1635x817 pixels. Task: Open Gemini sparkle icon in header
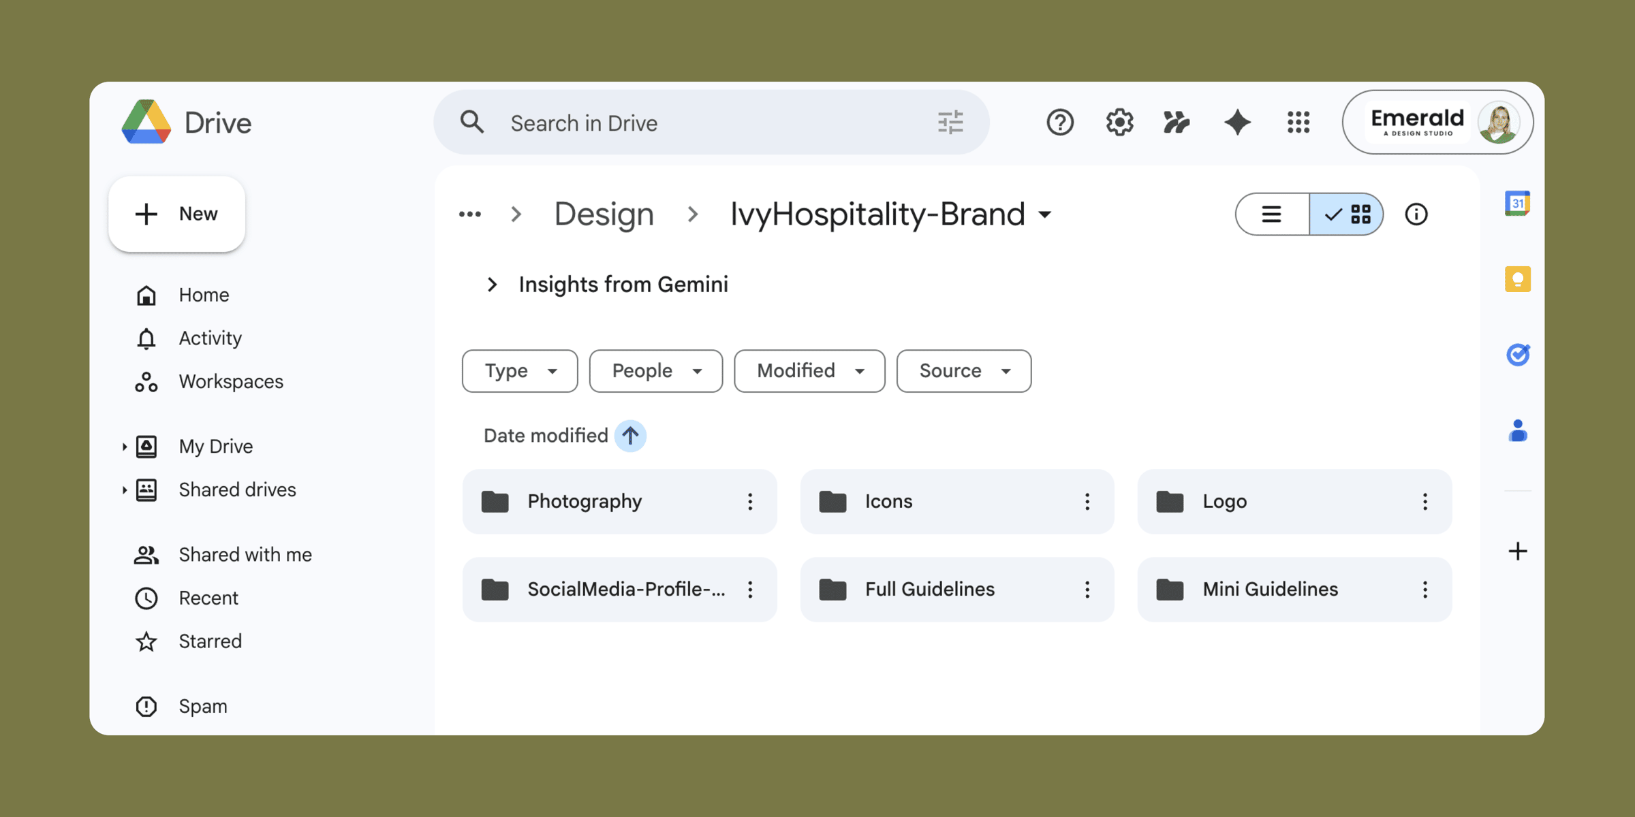tap(1237, 123)
